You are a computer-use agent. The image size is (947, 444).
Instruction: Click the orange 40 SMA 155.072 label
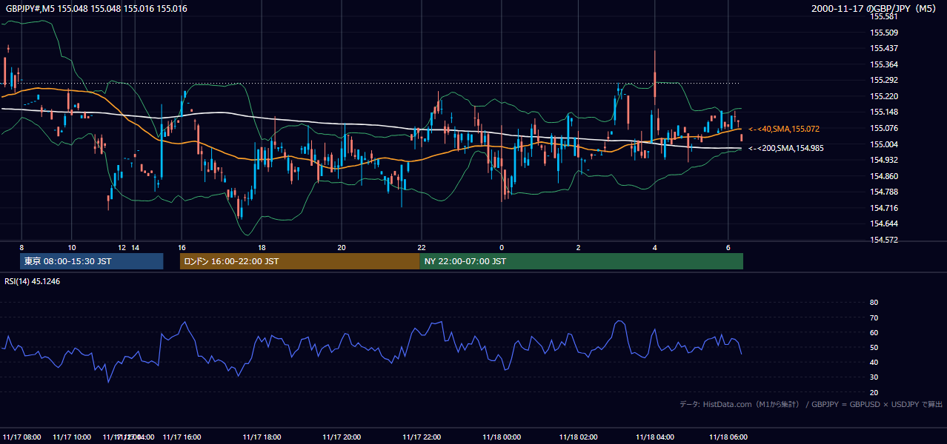coord(783,129)
